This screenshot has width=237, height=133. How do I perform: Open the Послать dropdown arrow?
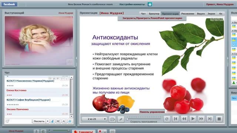click(47, 121)
